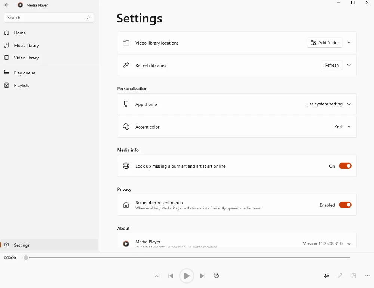Click the playback seek slider track
The height and width of the screenshot is (288, 374).
pyautogui.click(x=187, y=258)
